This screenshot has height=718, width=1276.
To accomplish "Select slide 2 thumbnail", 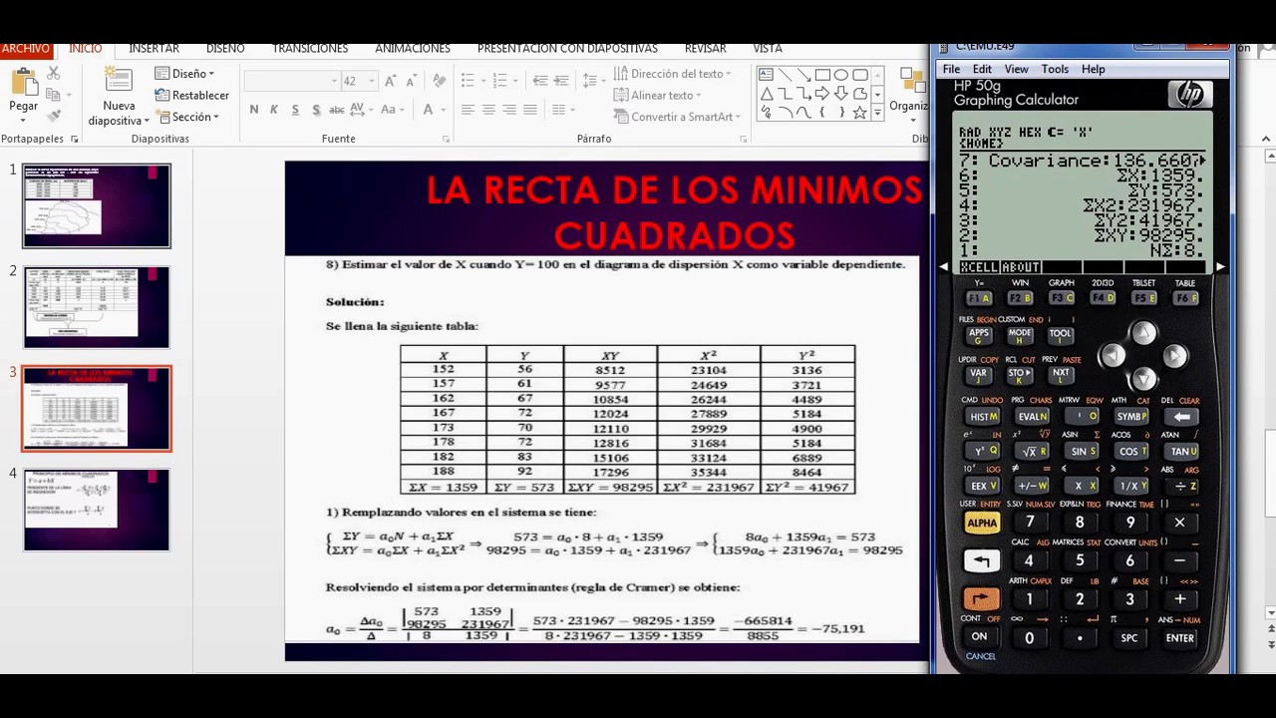I will tap(97, 306).
